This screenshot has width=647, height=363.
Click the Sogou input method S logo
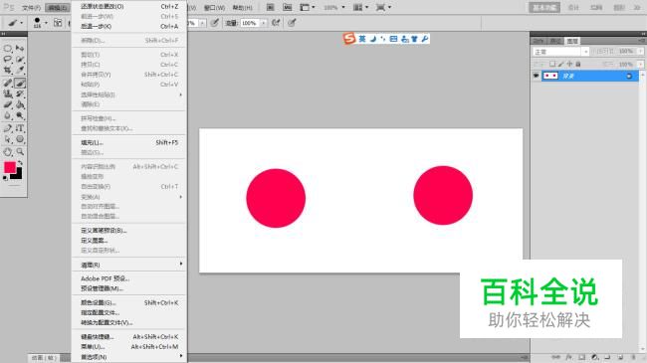[x=349, y=39]
